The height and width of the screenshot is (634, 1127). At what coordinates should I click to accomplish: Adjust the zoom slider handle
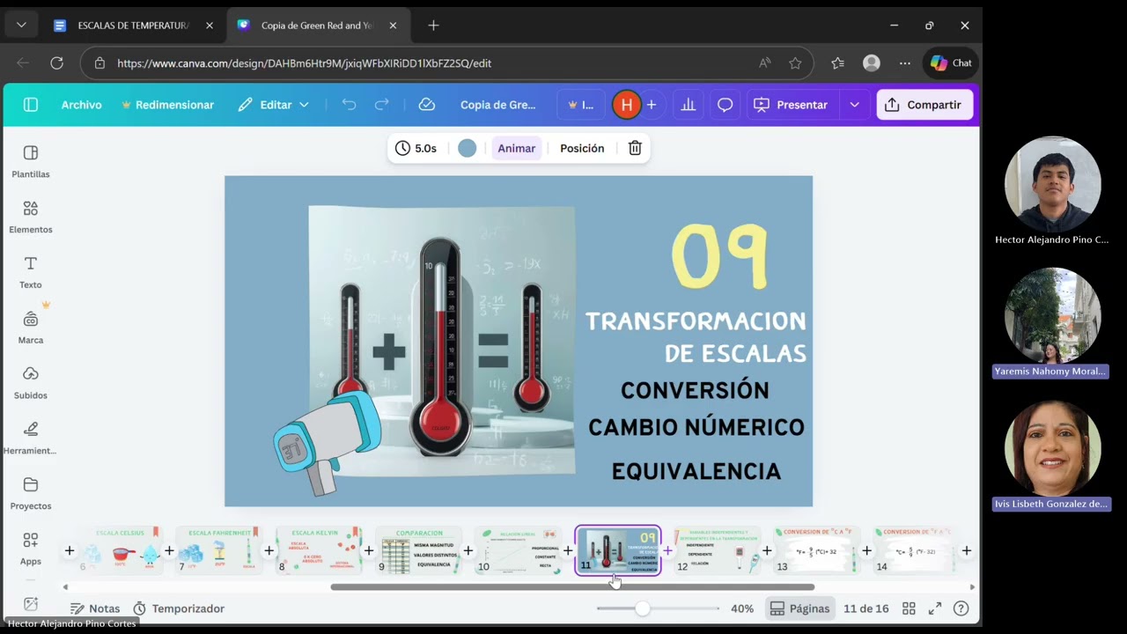643,608
